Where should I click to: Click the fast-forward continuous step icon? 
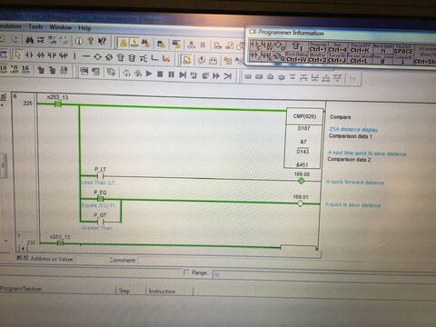coord(216,75)
